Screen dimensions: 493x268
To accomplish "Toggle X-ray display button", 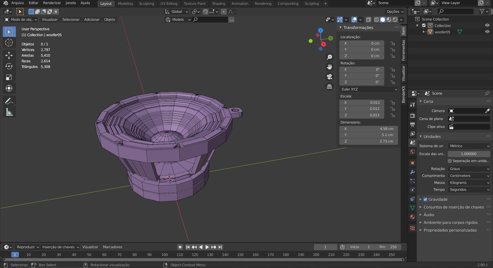I will (x=368, y=19).
